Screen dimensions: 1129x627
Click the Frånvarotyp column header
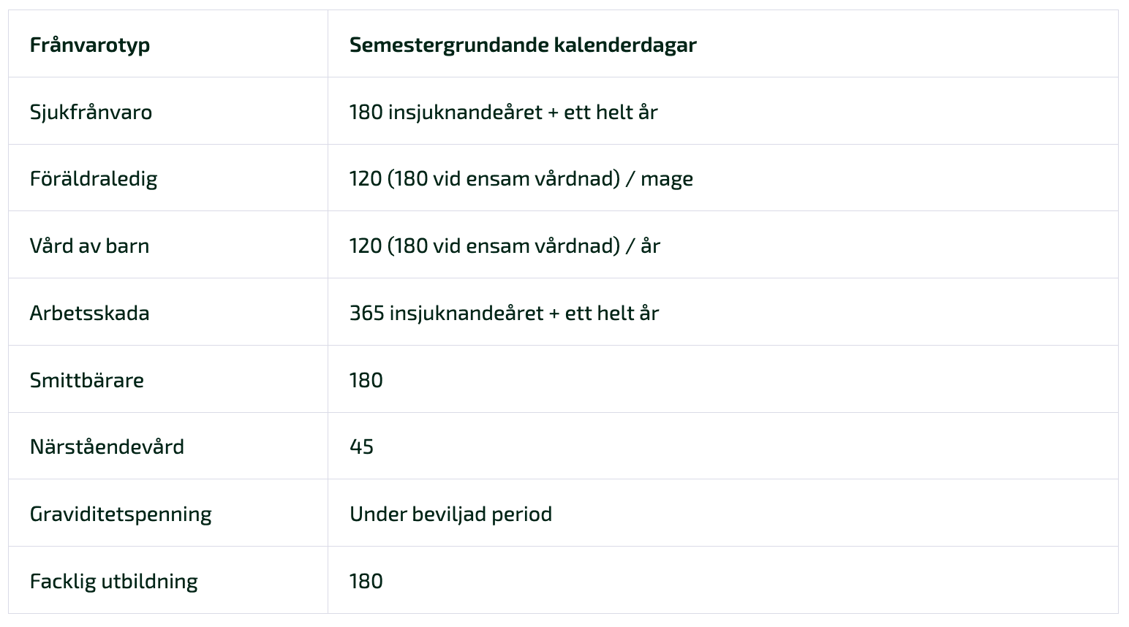[90, 45]
